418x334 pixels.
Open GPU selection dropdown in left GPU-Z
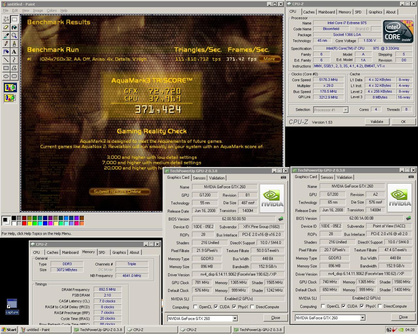[235, 319]
